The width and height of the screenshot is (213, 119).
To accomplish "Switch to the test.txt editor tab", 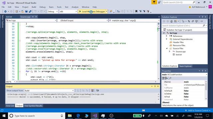I will [9, 17].
